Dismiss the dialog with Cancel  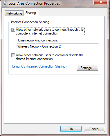pos(94,129)
